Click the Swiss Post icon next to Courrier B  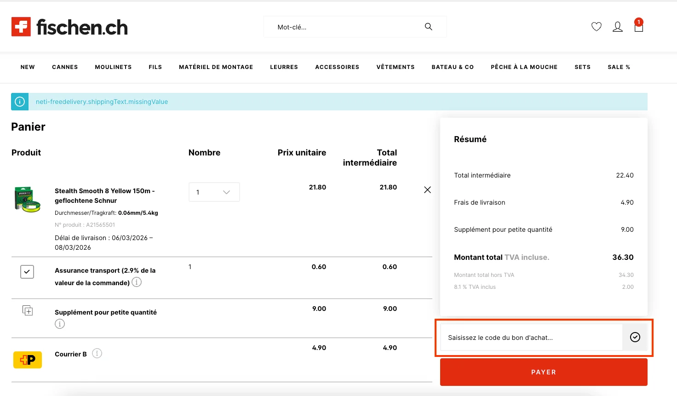[x=28, y=360]
